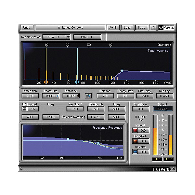Screen dimensions: 195x195
Task: Reset the left peak readout -10.1
Action: (x=157, y=159)
